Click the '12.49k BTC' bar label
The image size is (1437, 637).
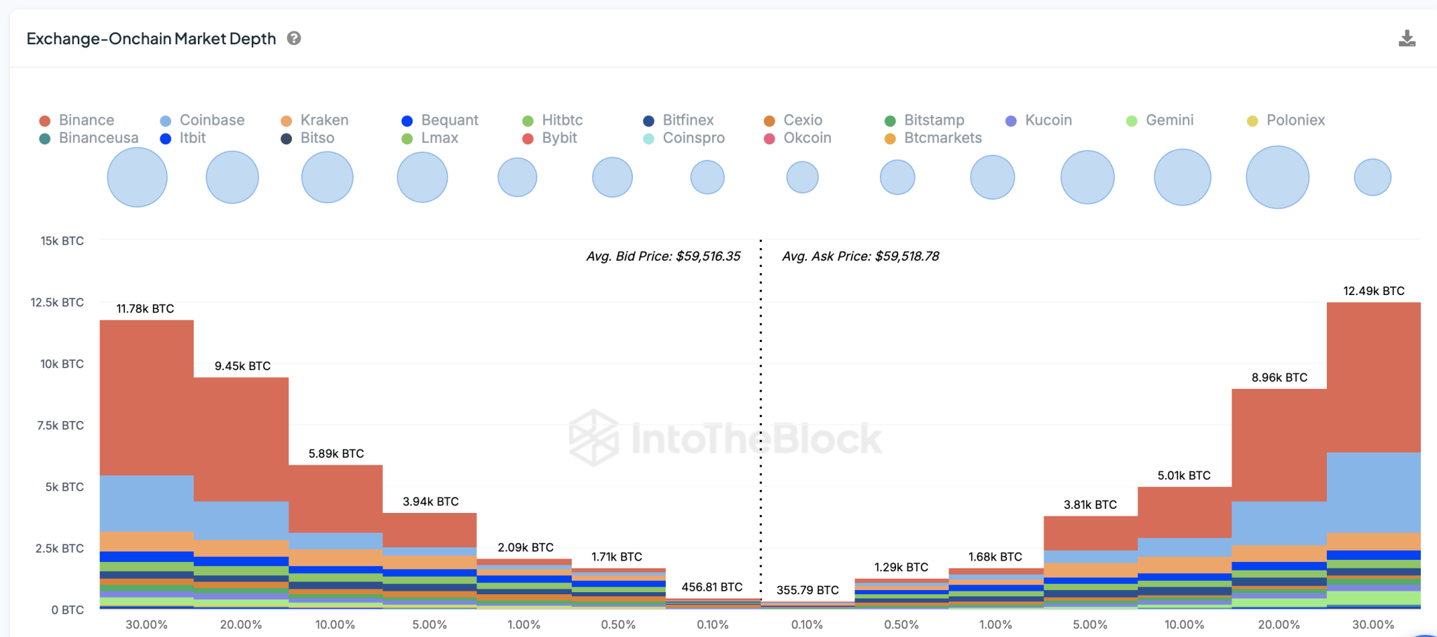pos(1374,291)
